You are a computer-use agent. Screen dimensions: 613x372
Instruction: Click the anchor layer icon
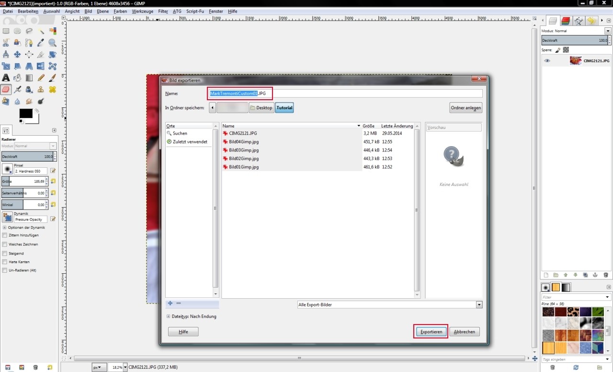pyautogui.click(x=595, y=275)
